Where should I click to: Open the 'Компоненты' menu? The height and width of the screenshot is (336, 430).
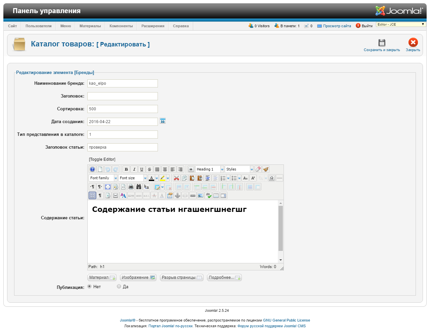tap(121, 26)
